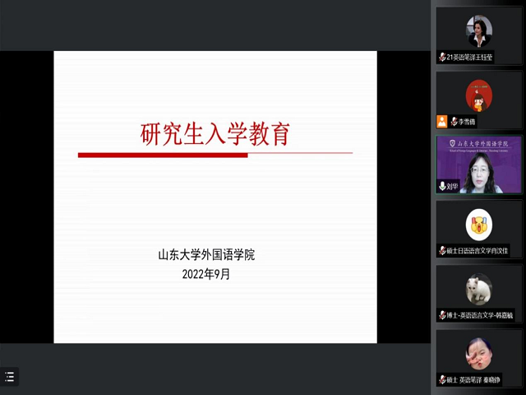Click muted mic icon beside 硕士 英语笔译 秦晓静

[442, 380]
